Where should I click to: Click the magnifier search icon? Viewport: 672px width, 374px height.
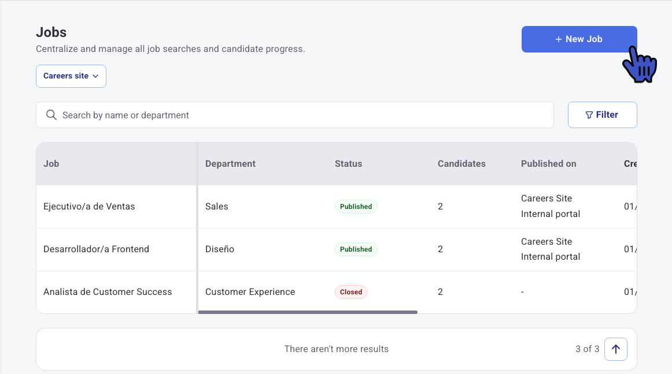(51, 115)
